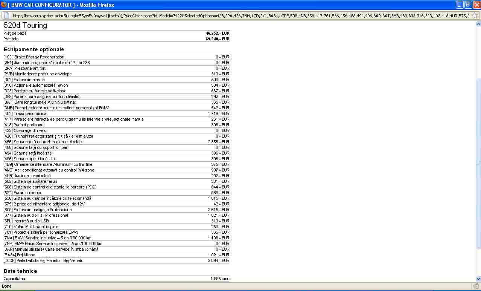Click the "1 995 cmc" value
The image size is (481, 291).
(220, 279)
